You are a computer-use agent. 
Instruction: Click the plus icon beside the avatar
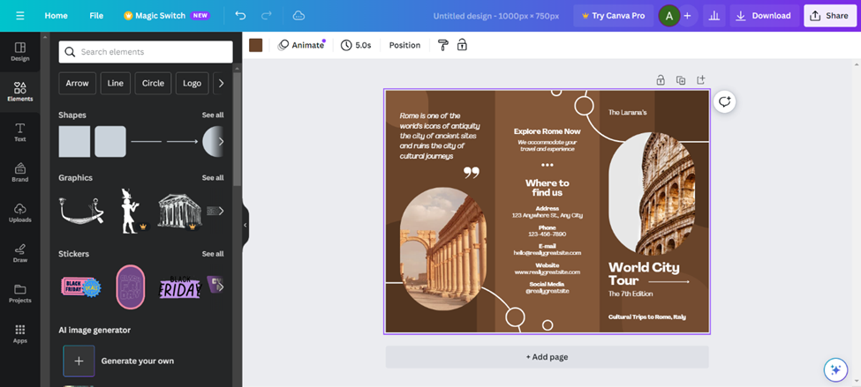tap(688, 16)
